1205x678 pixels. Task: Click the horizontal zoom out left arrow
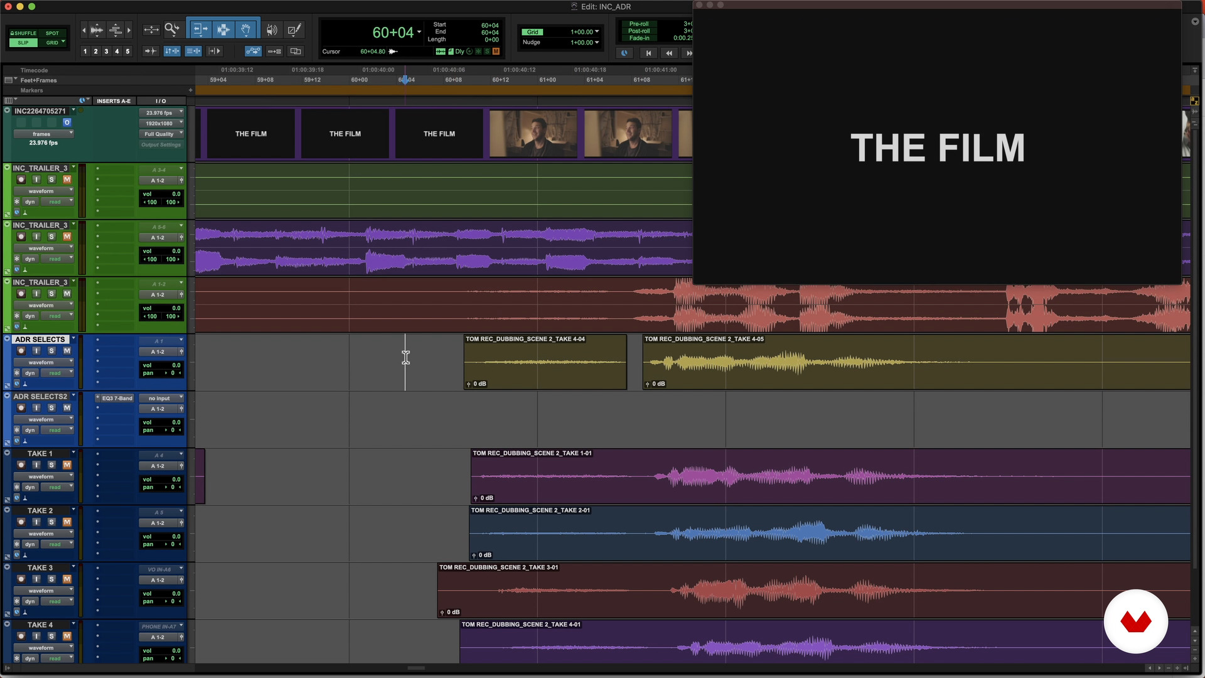(84, 30)
